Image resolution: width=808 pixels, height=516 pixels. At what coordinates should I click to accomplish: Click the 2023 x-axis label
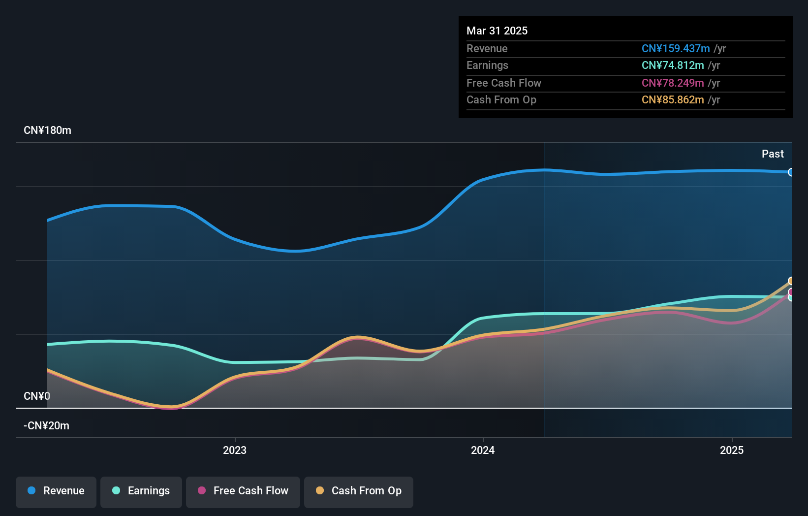(x=235, y=450)
